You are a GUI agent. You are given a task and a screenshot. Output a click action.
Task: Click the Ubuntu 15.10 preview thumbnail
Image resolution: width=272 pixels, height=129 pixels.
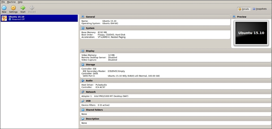coord(251,33)
